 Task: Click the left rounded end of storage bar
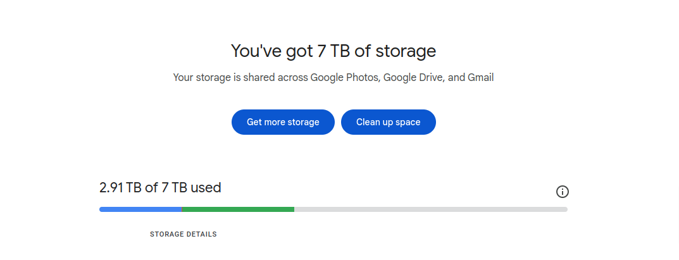(102, 209)
